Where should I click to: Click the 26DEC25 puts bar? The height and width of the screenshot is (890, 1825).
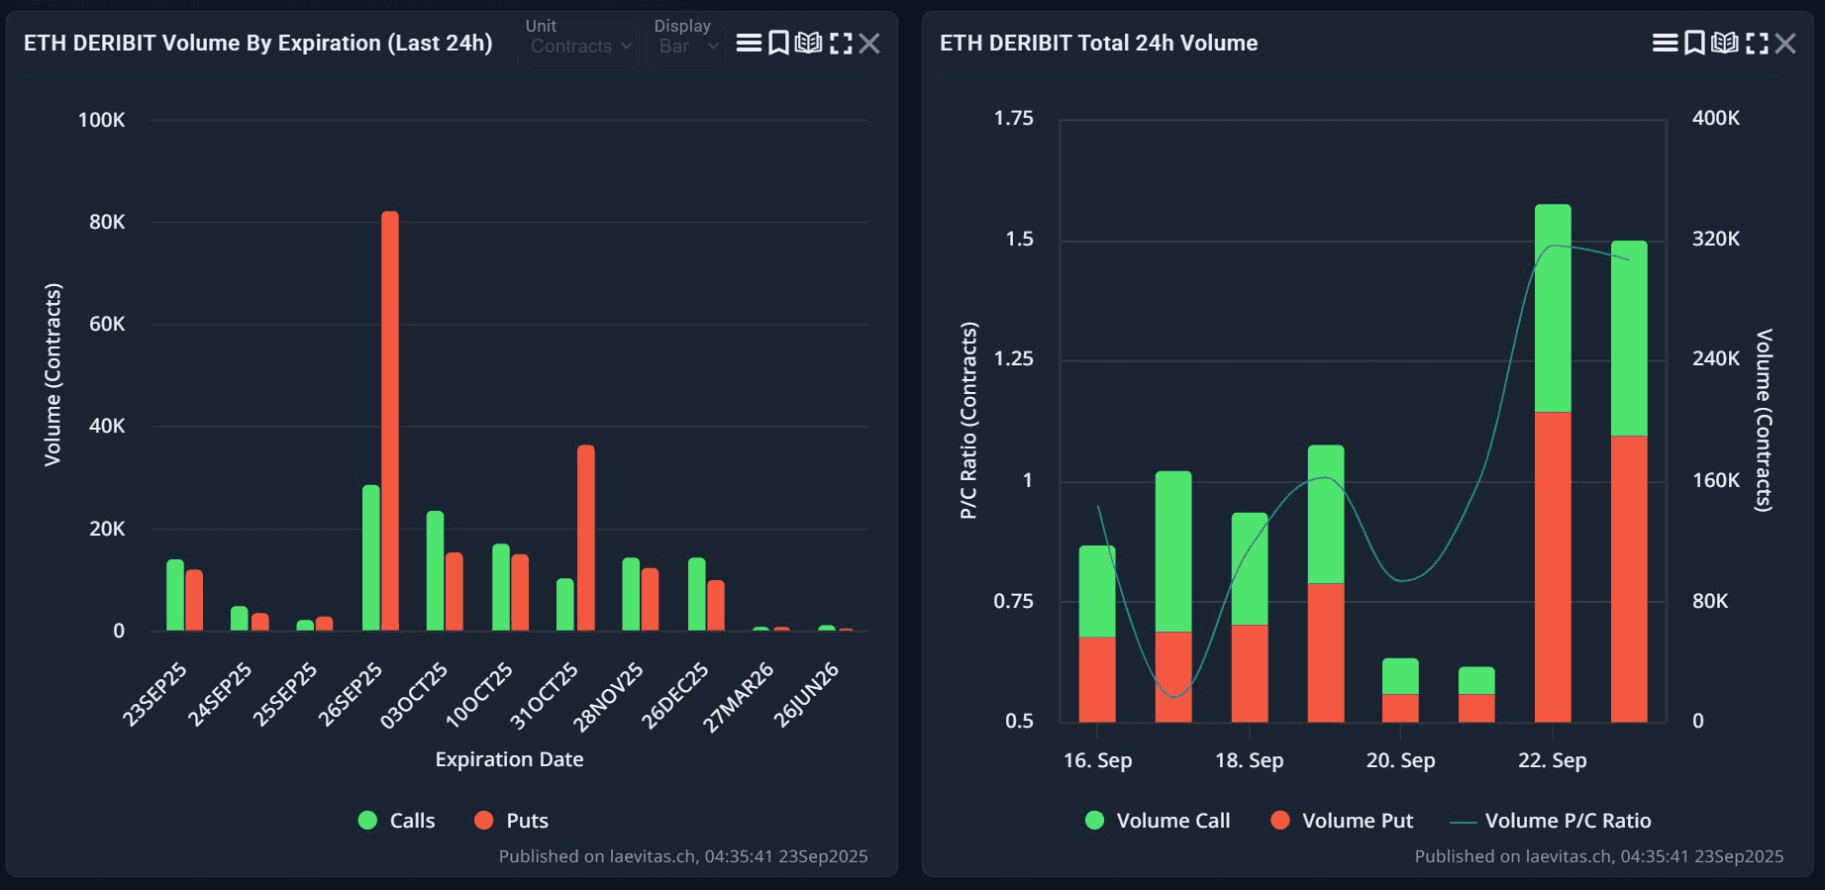click(716, 605)
